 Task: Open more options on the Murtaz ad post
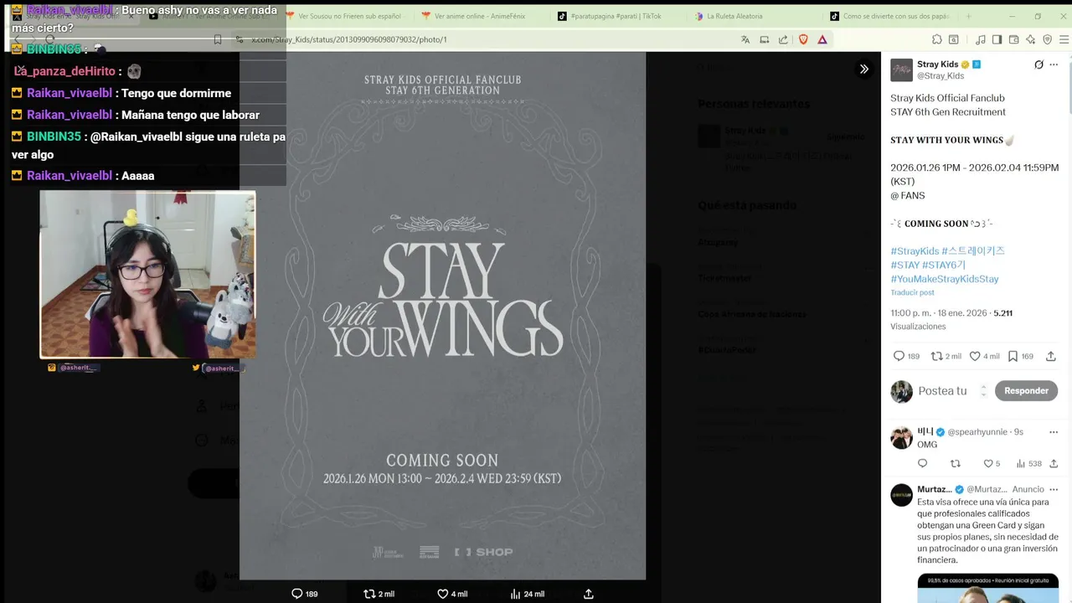[1054, 489]
